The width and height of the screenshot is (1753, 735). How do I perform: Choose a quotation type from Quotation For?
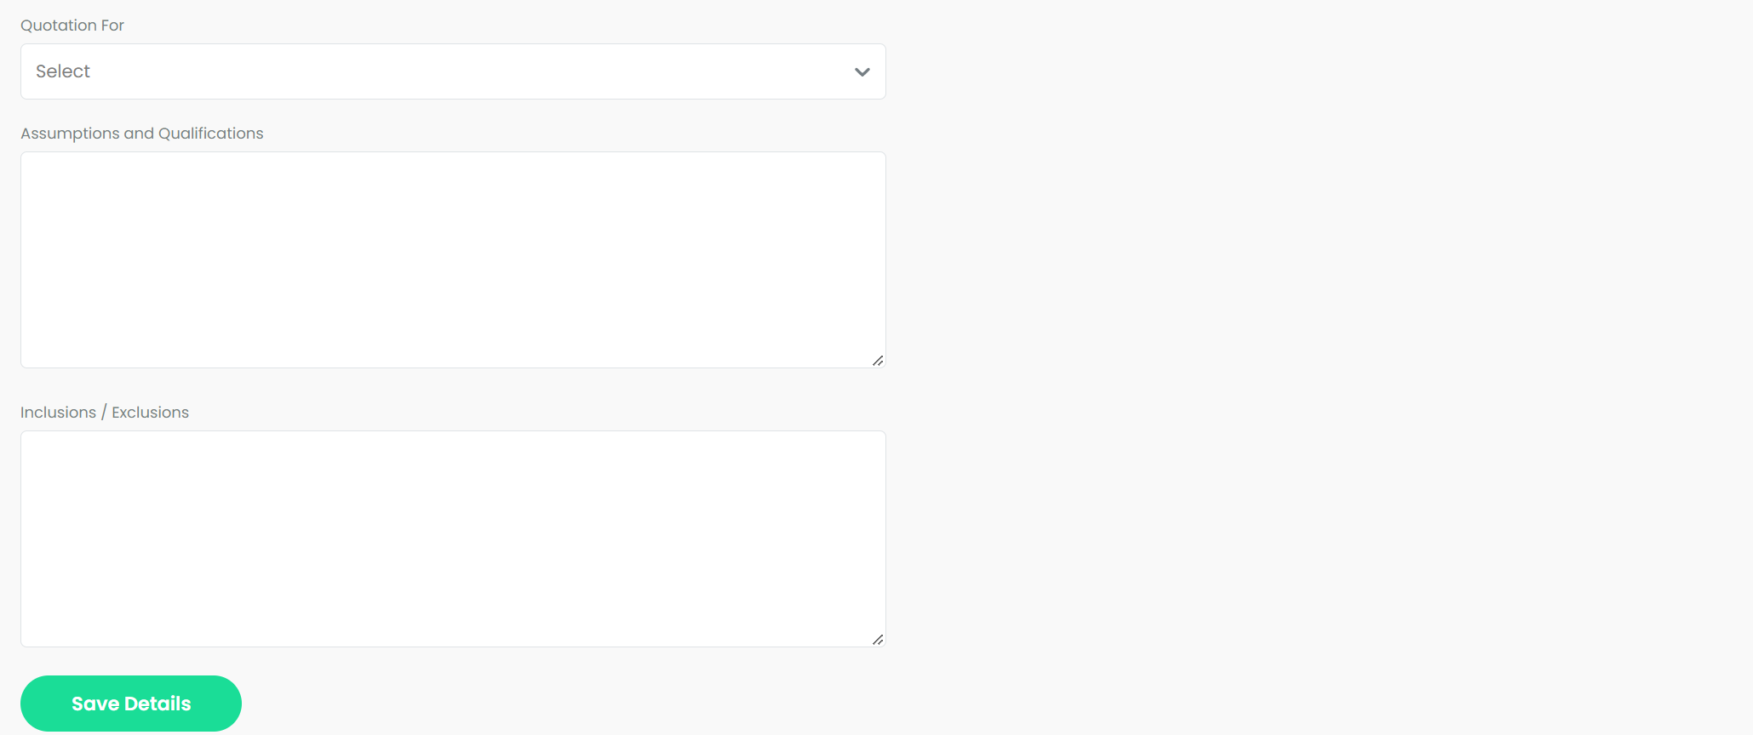(453, 71)
